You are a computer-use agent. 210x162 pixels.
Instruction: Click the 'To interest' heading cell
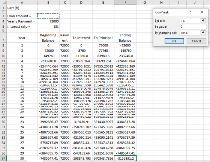[81, 38]
